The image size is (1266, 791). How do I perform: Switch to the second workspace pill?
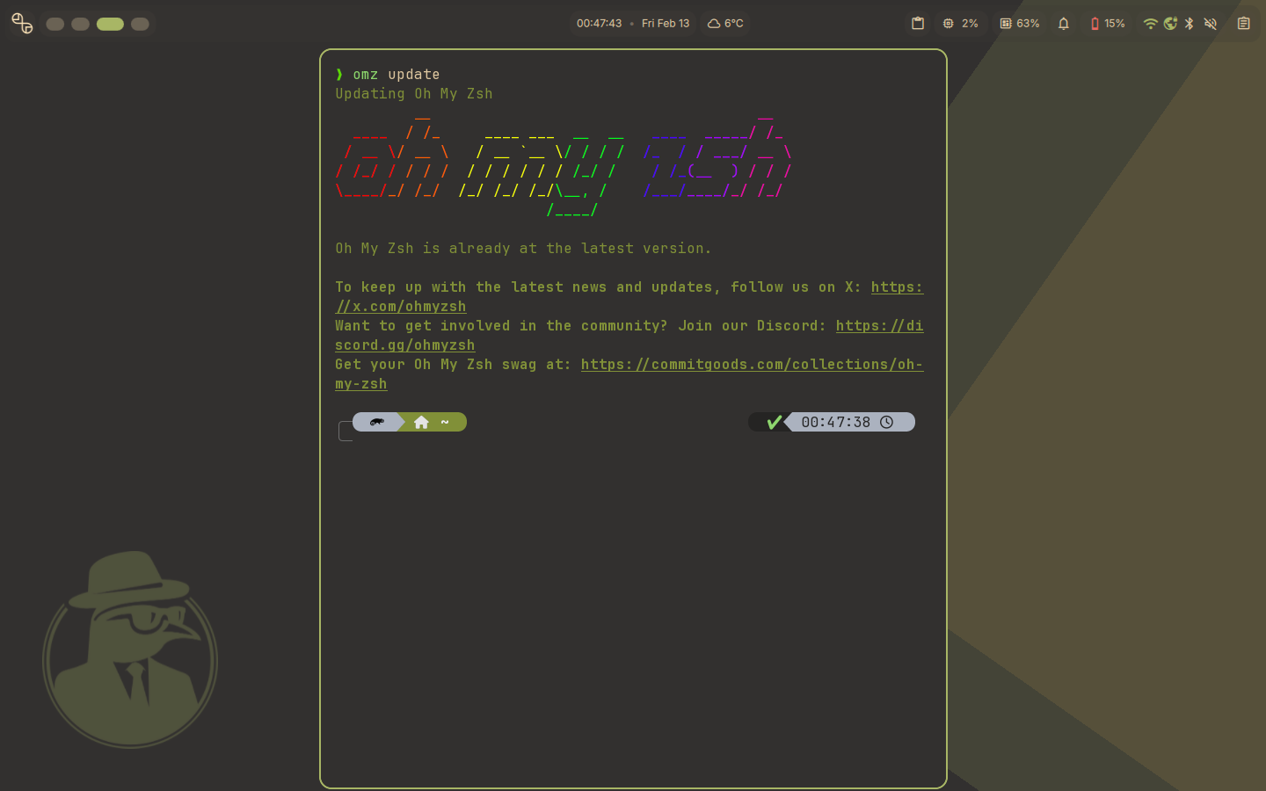80,24
